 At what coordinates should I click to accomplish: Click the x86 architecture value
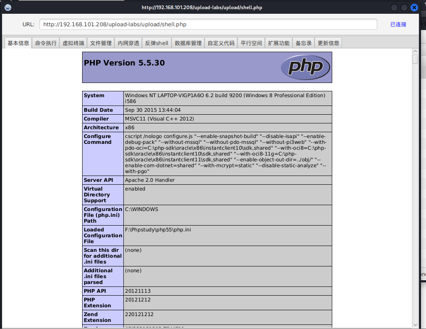130,128
